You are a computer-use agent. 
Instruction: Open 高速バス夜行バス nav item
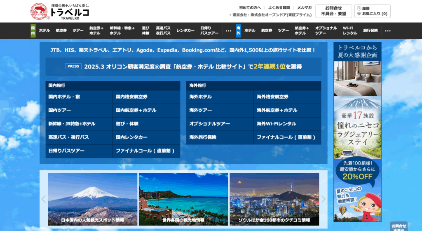pos(163,31)
